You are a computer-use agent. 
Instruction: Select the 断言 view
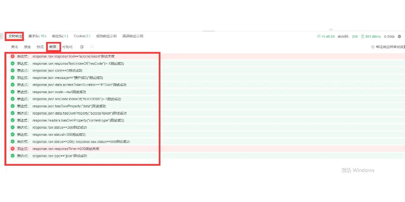pyautogui.click(x=53, y=47)
